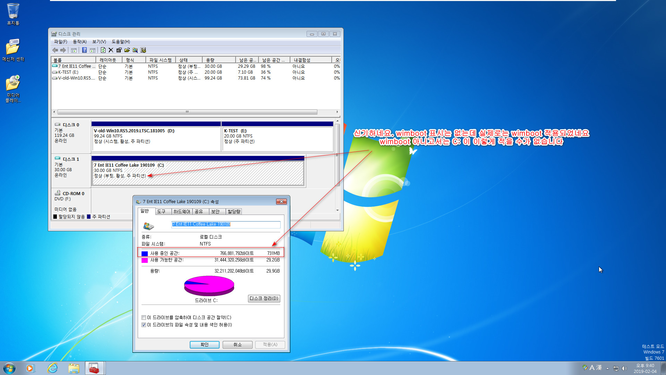Select the V-old-Win10 (D:) partition block
The image size is (666, 375).
[x=156, y=136]
